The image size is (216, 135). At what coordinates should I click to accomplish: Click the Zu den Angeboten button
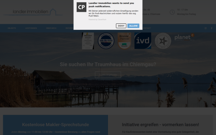pyautogui.click(x=108, y=75)
